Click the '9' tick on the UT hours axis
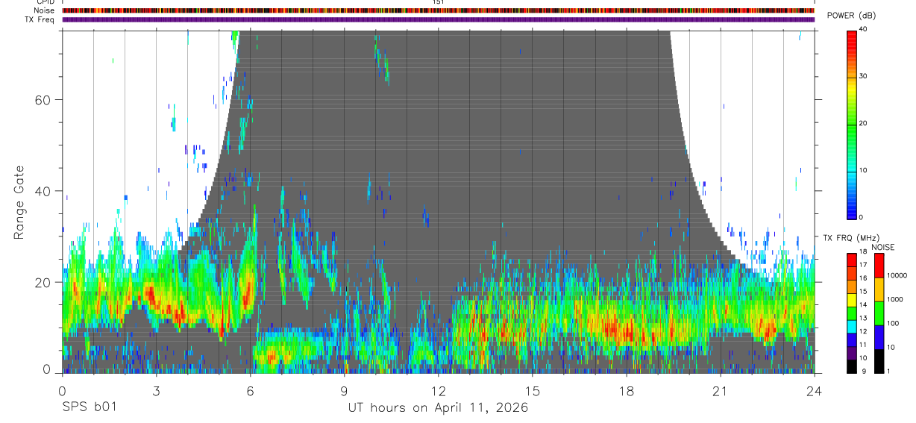 tap(345, 391)
